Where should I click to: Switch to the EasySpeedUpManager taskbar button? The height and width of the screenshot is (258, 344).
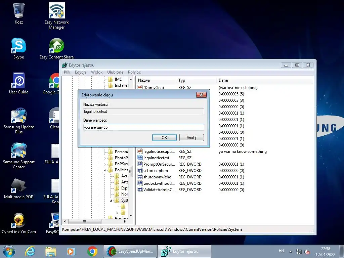(x=130, y=251)
